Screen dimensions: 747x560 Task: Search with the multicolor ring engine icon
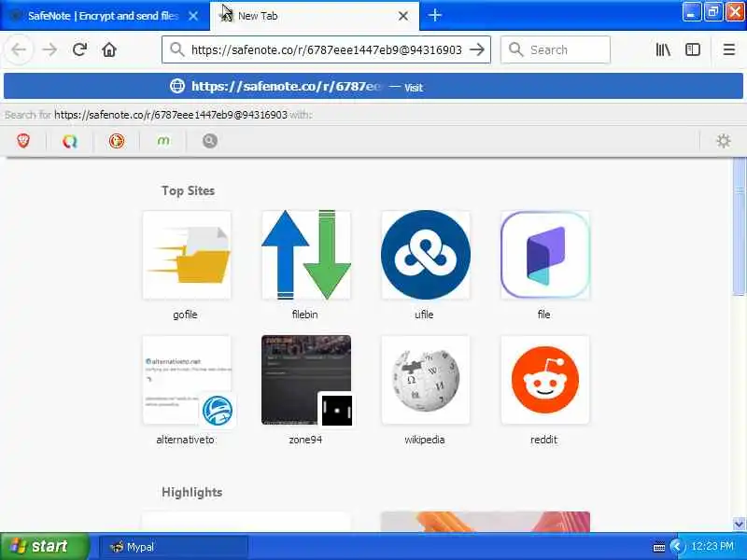(69, 141)
